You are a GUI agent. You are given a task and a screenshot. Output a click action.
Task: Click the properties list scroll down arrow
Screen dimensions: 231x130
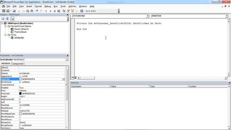[x=66, y=127]
